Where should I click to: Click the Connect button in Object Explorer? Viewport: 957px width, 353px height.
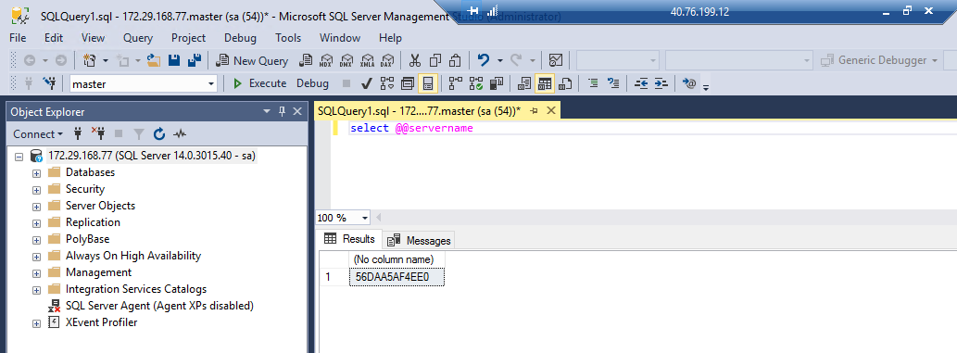(38, 133)
